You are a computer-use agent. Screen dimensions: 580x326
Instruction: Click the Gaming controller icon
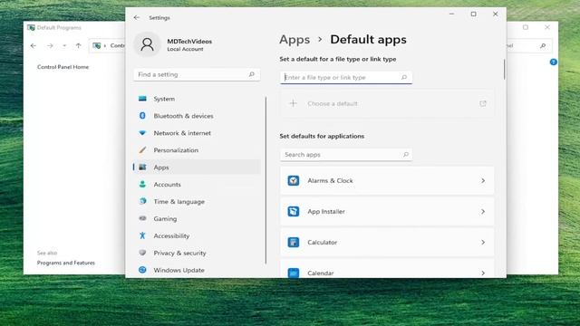142,218
